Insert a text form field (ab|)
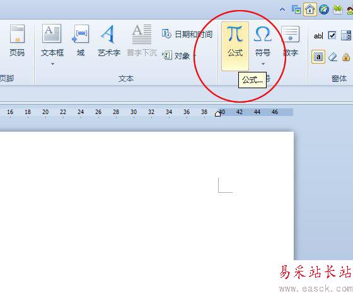The width and height of the screenshot is (353, 298). point(318,35)
